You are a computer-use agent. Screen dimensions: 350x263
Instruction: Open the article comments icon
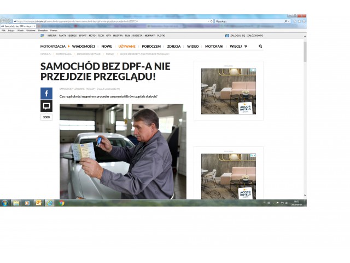(46, 106)
